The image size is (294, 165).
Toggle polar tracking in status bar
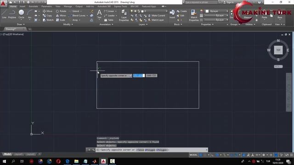pos(217,155)
